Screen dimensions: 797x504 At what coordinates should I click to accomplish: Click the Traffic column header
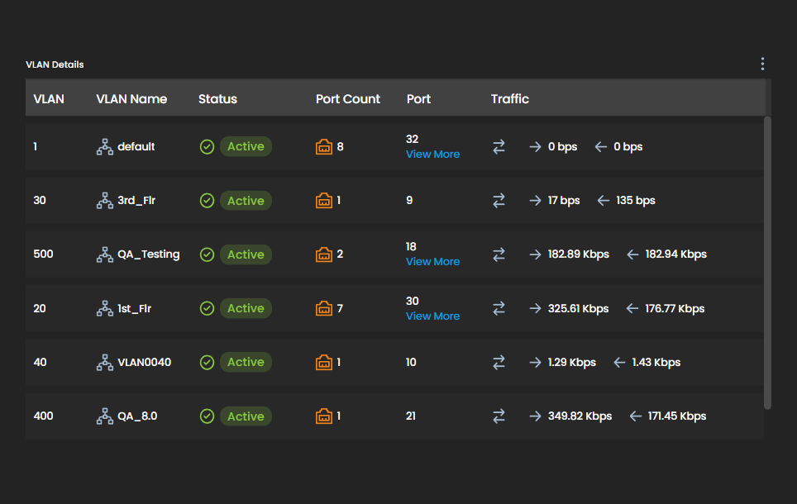point(510,99)
